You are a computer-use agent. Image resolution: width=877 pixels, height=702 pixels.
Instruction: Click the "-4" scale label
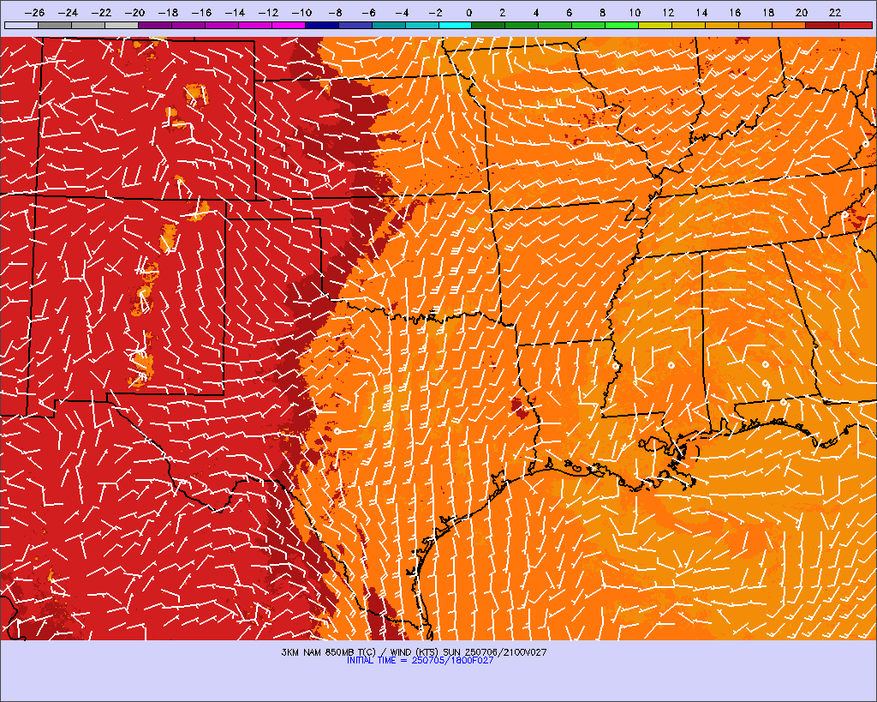coord(403,13)
